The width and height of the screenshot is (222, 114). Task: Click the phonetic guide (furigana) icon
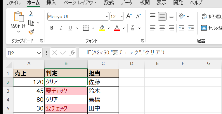(133, 28)
